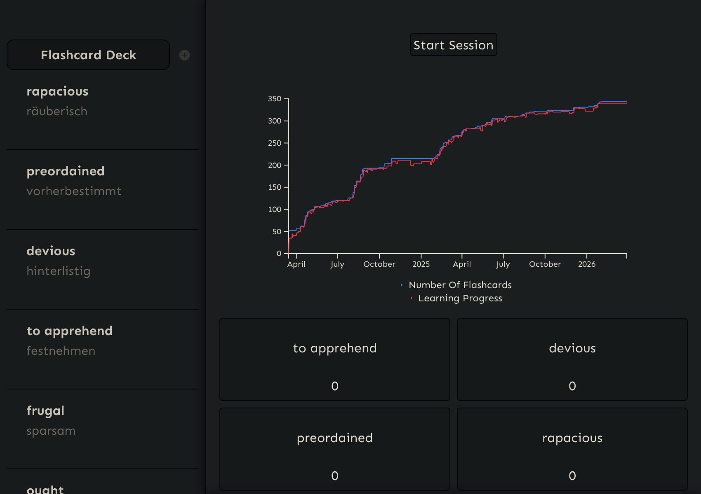The image size is (701, 494).
Task: Click the score 0 under preordained tile
Action: pos(335,475)
